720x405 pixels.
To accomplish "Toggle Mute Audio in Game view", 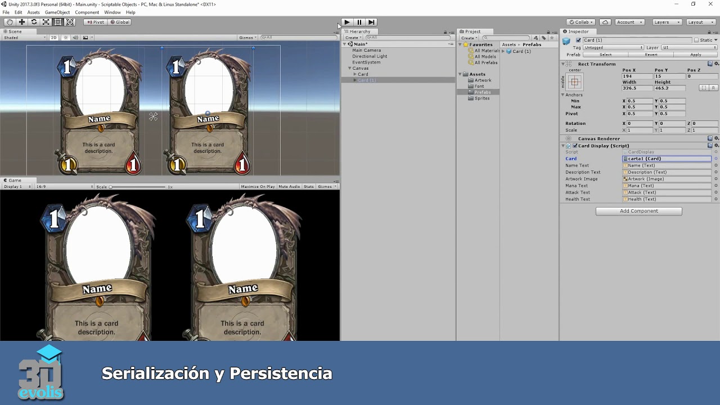I will pyautogui.click(x=289, y=187).
